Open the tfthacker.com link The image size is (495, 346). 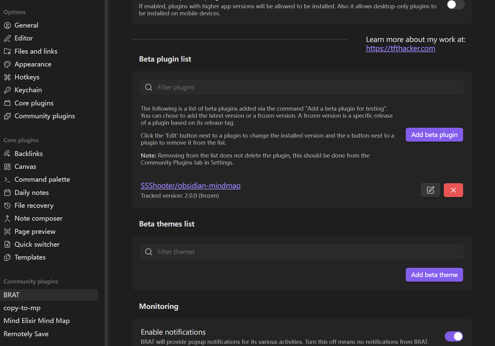coord(400,48)
